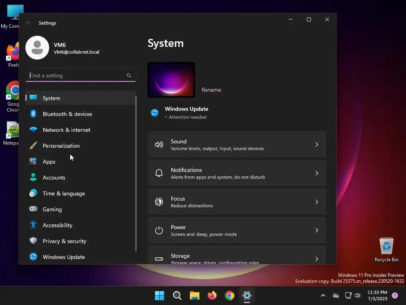This screenshot has height=305, width=406.
Task: Click the Power symbol icon
Action: (159, 230)
